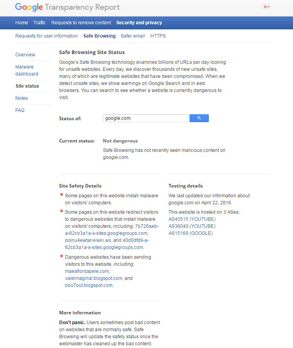Click the blue search magnifier button

pyautogui.click(x=199, y=118)
